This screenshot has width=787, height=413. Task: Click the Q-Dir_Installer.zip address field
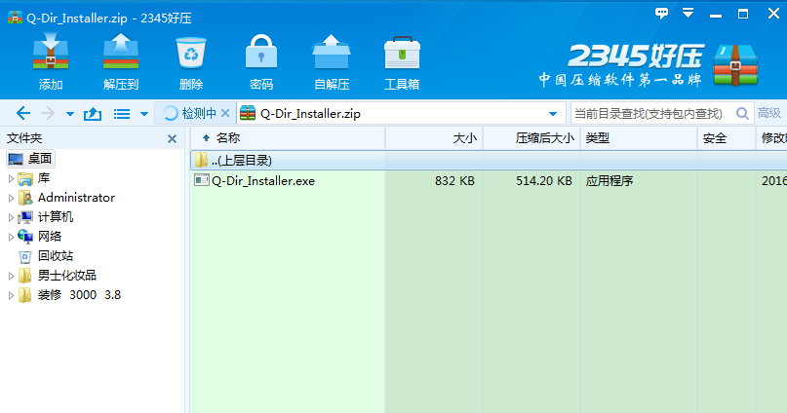(400, 114)
